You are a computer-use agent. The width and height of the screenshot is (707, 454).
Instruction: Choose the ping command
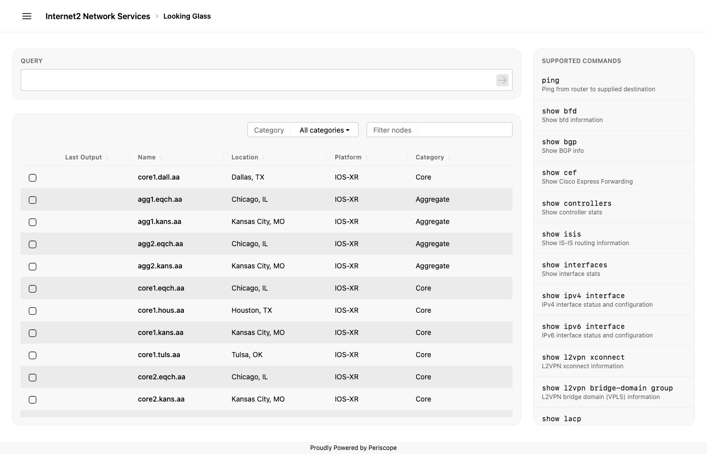[614, 84]
